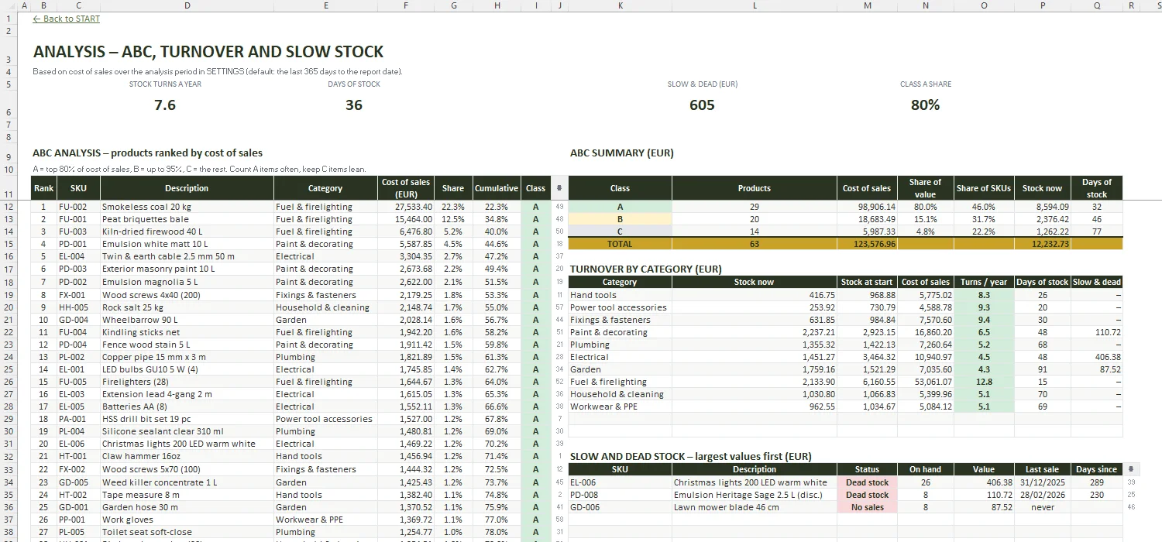This screenshot has width=1162, height=542.
Task: Click the days of stock value 36
Action: coord(354,105)
